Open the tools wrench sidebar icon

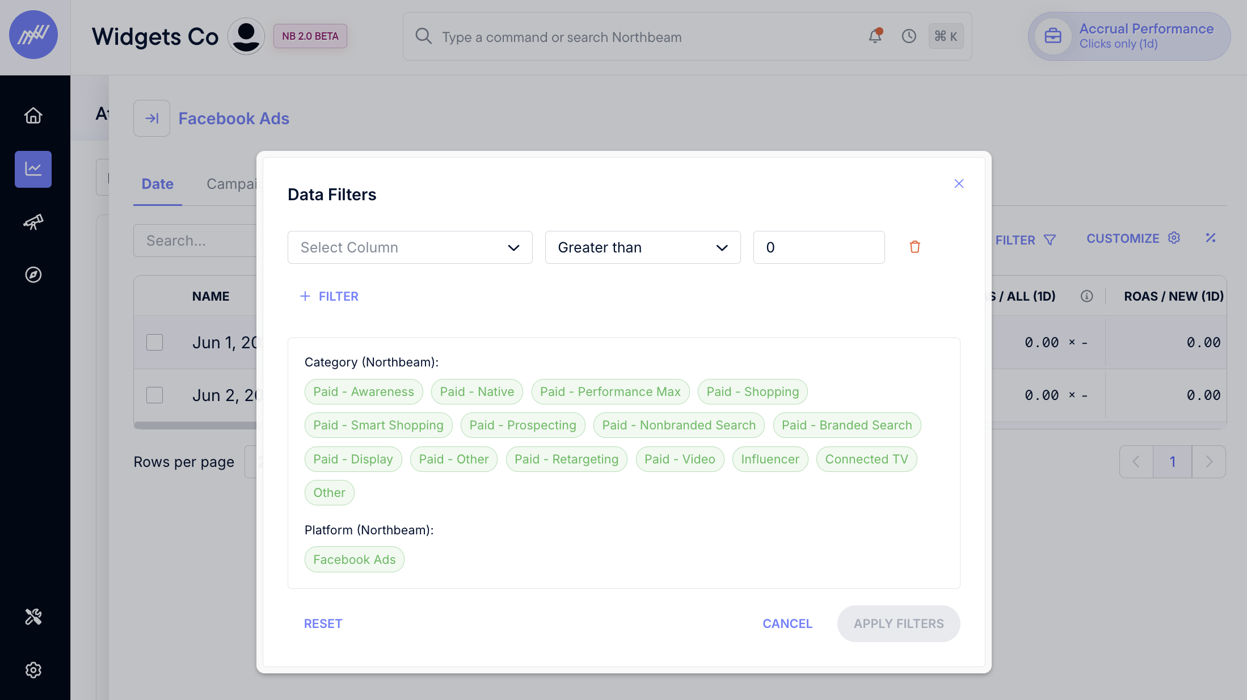pos(33,617)
